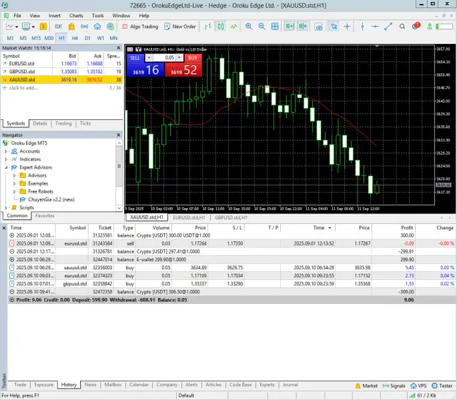Collapse the Expert Advisors node
457x400 pixels.
[x=6, y=167]
